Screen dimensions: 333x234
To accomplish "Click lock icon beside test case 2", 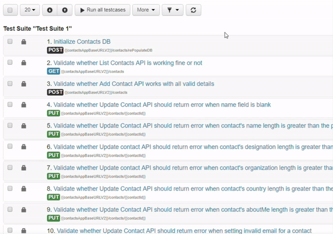I will coord(24,63).
